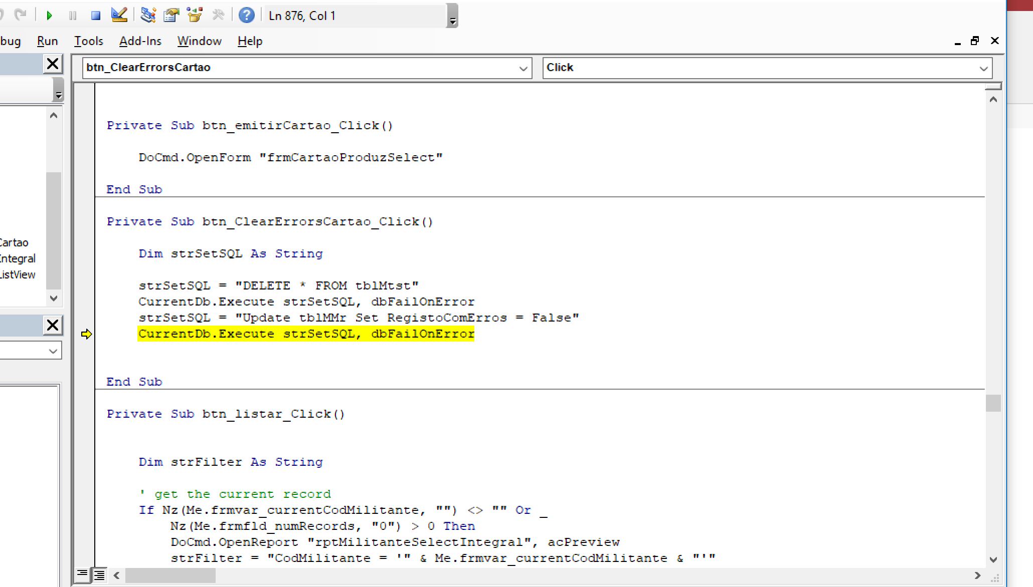Close the Project Explorer pane
Screen dimensions: 1033x587
pos(53,64)
